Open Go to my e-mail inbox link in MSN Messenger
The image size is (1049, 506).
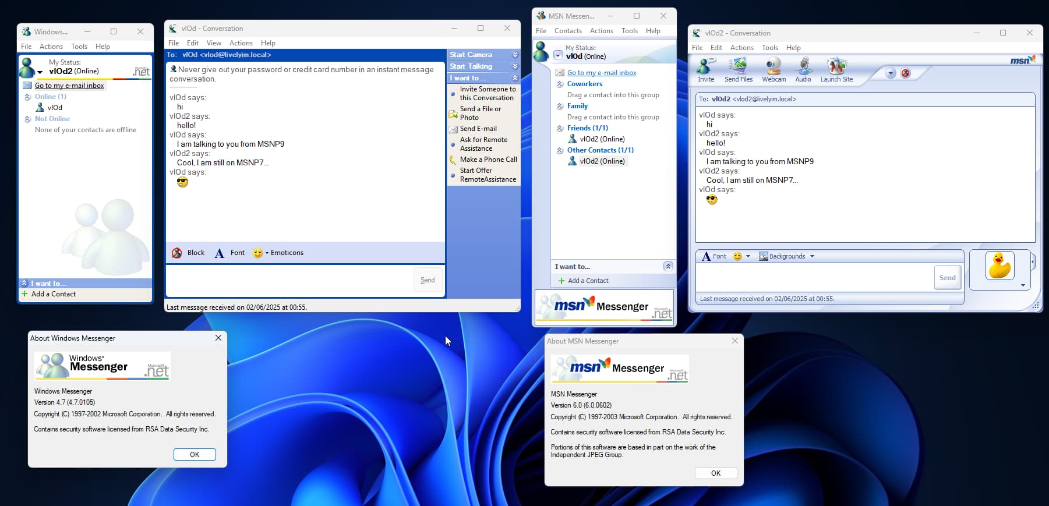[x=602, y=73]
